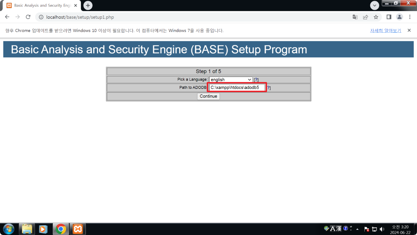Open the volume speaker icon
The height and width of the screenshot is (235, 417).
click(x=382, y=229)
